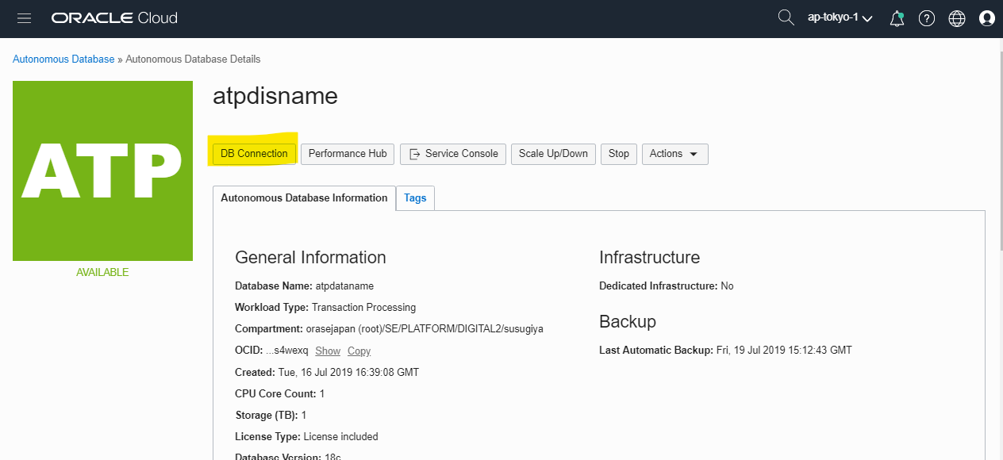The height and width of the screenshot is (460, 1003).
Task: Open Scale Up/Down settings
Action: [x=552, y=154]
